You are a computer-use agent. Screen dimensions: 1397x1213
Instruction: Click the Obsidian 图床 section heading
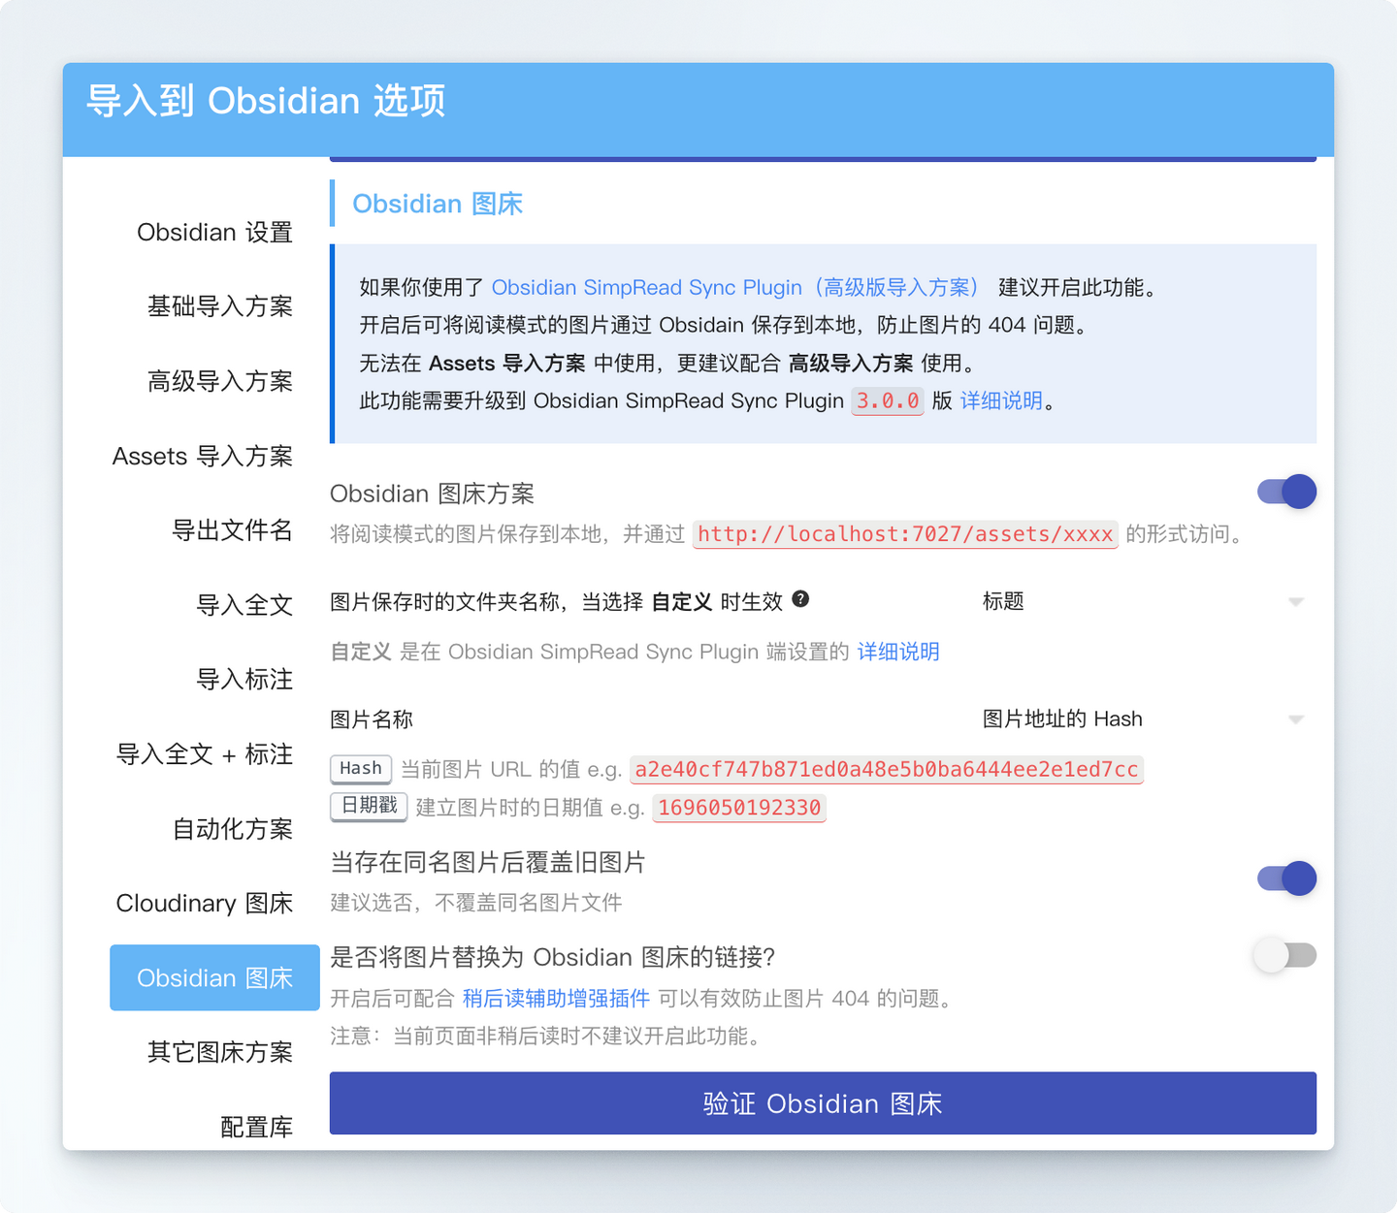point(438,204)
